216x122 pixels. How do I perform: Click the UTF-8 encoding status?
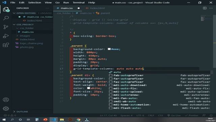tap(140, 115)
